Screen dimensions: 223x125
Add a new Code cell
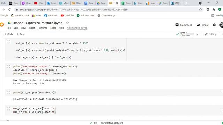(x=9, y=34)
